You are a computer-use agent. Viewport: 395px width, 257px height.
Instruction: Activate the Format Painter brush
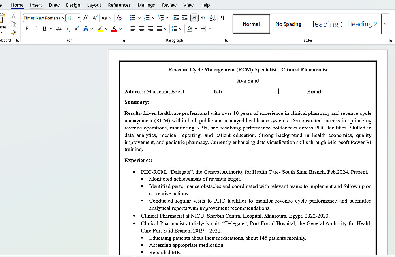click(x=13, y=32)
